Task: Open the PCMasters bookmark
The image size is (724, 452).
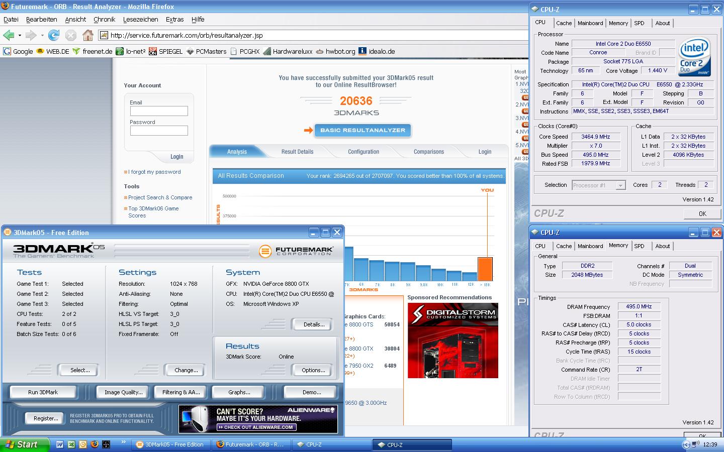Action: point(206,51)
